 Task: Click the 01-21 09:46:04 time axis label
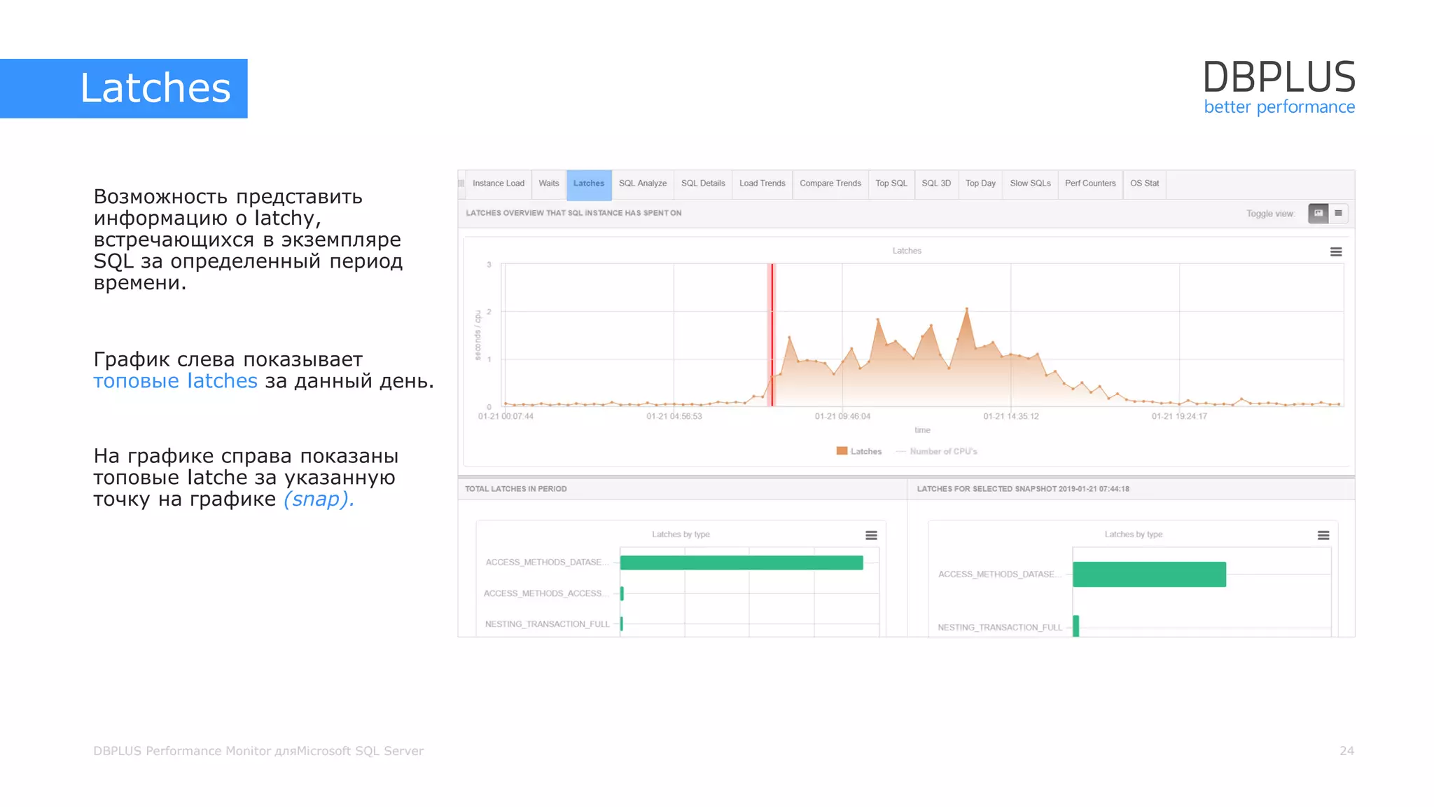[842, 416]
